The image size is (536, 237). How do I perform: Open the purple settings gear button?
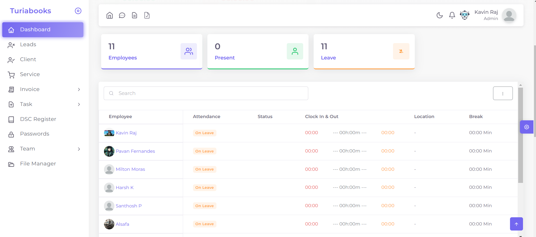527,127
